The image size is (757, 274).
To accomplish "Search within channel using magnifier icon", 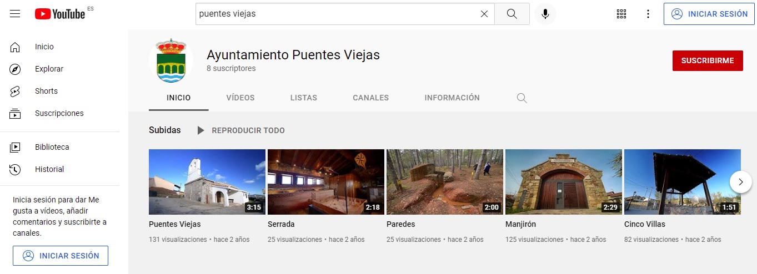I will [522, 98].
